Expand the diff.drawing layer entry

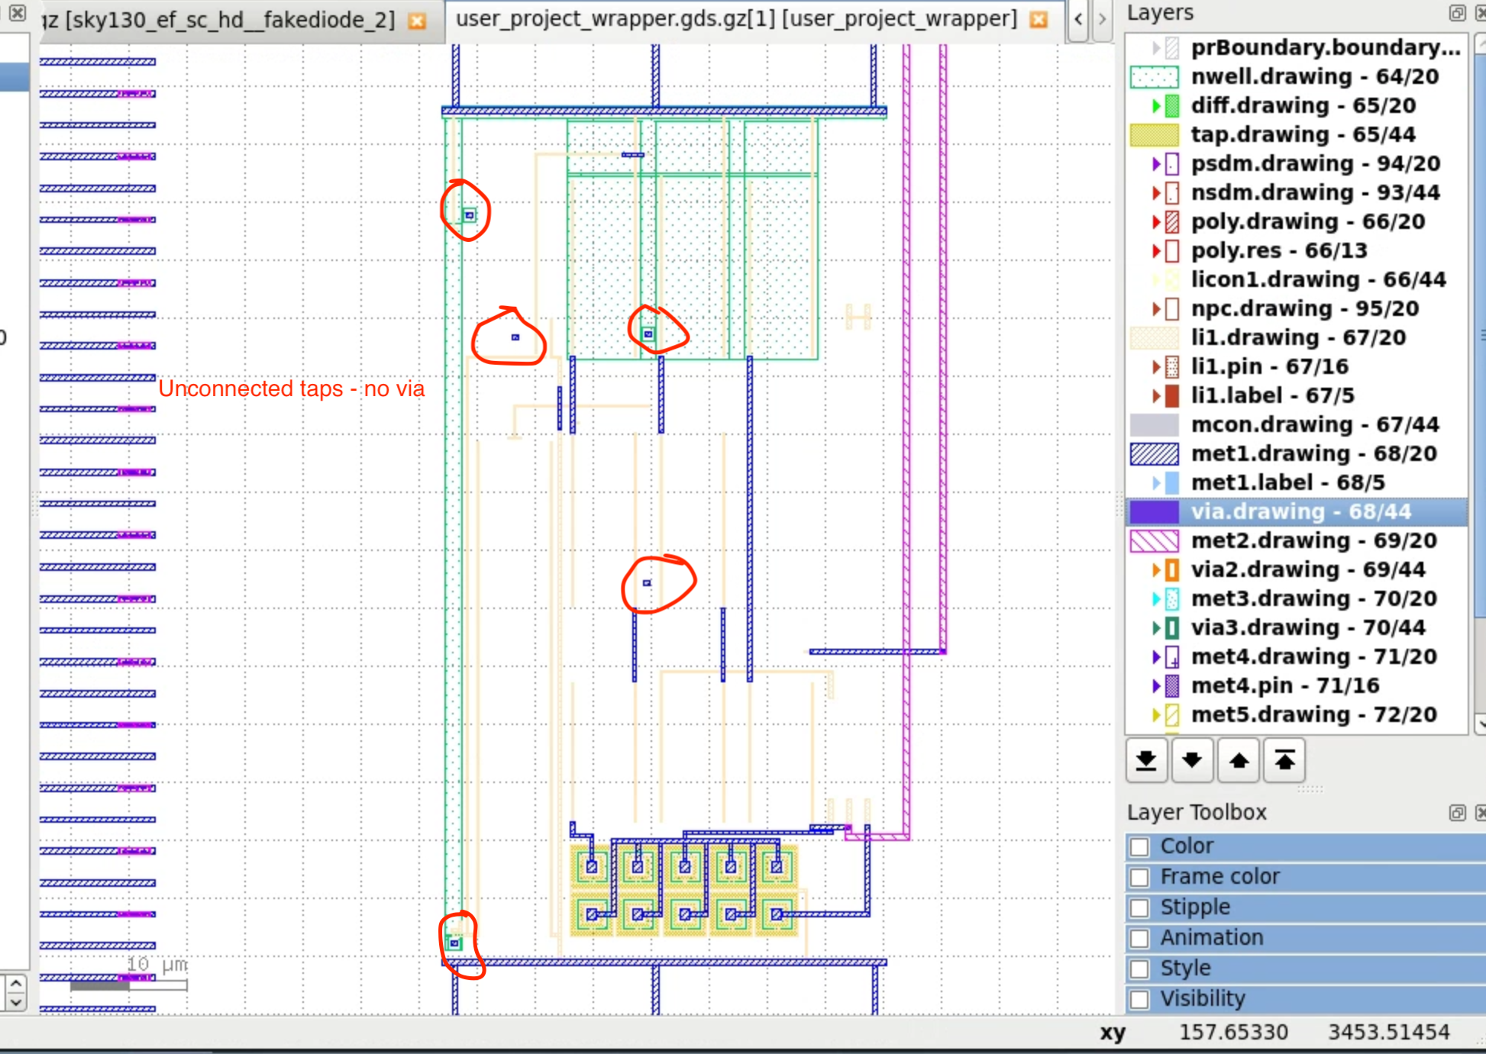pyautogui.click(x=1155, y=106)
